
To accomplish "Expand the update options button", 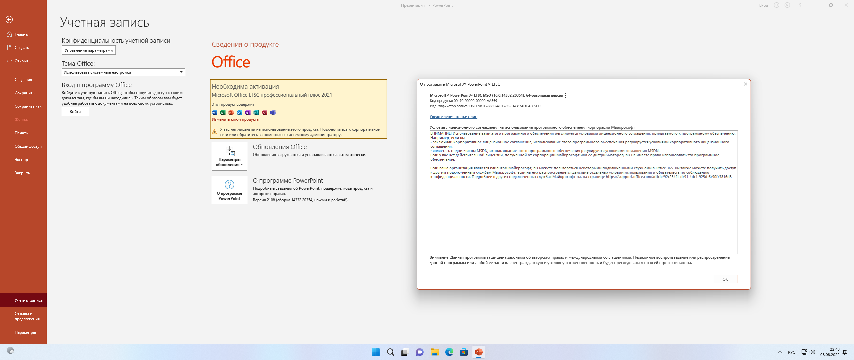I will tap(230, 156).
